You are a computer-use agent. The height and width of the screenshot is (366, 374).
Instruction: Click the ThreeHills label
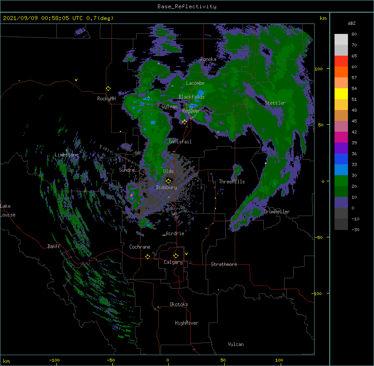point(232,182)
